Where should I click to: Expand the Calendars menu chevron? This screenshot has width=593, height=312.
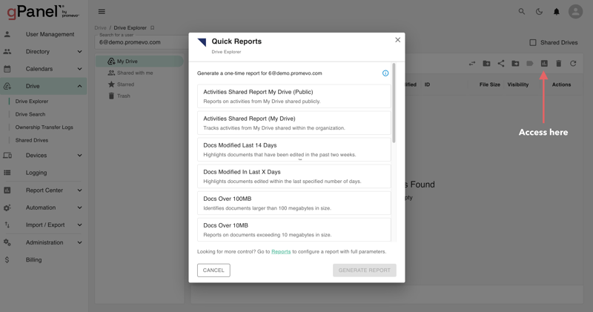click(x=79, y=69)
